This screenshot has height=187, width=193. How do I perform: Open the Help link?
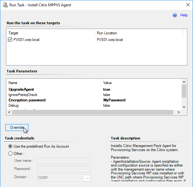(184, 15)
